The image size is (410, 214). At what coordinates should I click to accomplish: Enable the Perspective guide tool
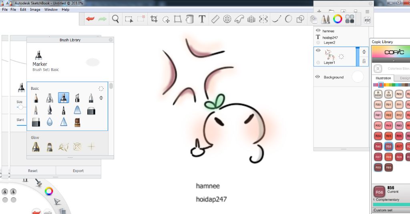pos(251,19)
